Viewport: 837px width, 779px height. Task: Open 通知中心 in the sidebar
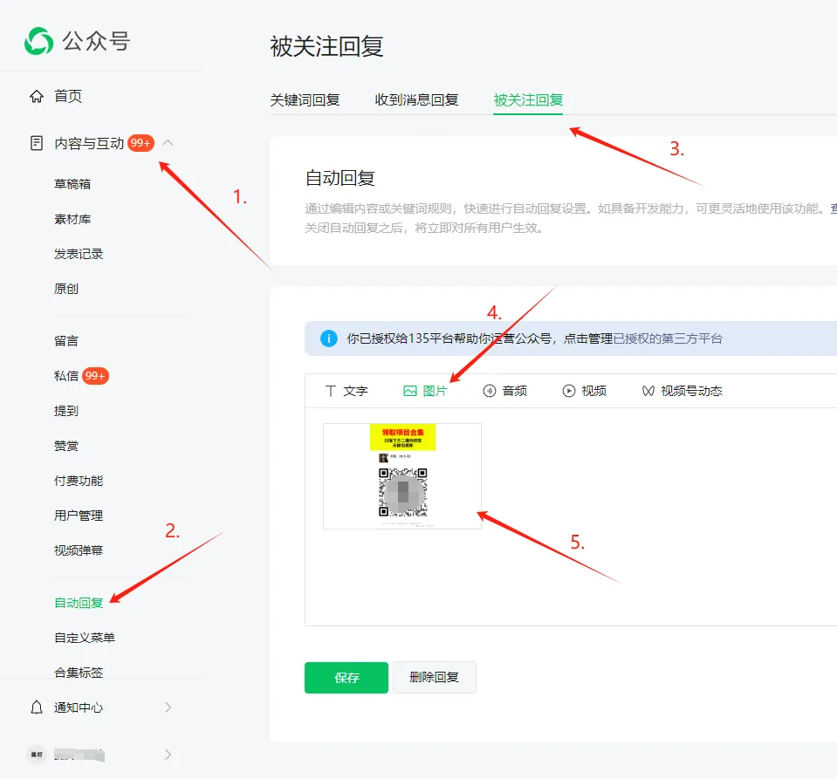tap(79, 707)
